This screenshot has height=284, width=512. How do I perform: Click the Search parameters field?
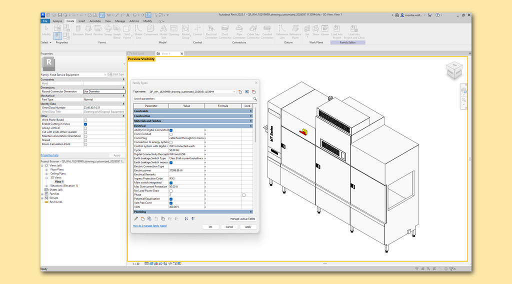tap(192, 98)
